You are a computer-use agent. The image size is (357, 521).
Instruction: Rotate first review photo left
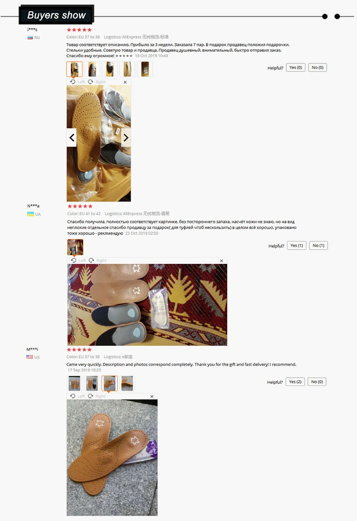[x=77, y=82]
